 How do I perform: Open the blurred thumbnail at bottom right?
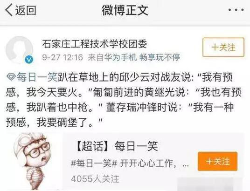tap(211, 184)
